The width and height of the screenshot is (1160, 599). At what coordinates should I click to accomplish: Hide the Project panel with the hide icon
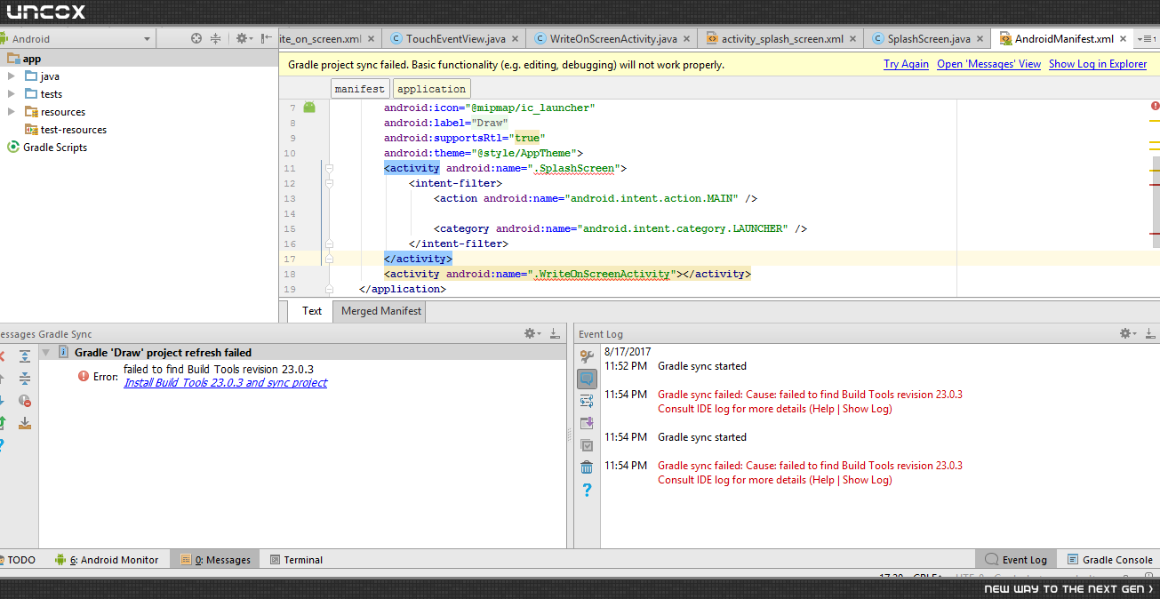pos(266,38)
